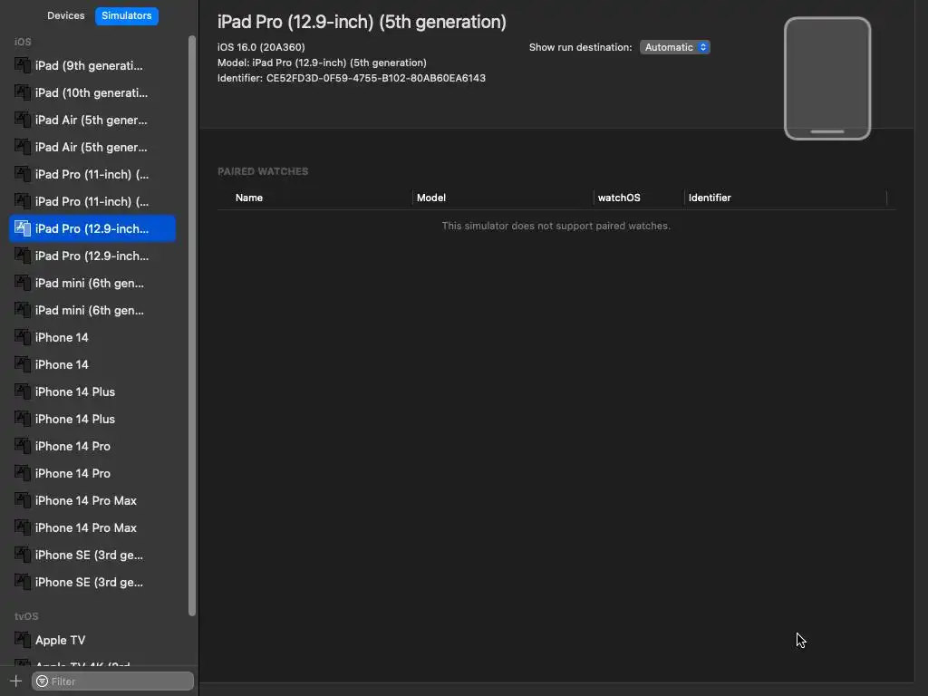Click the tvOS section header in the sidebar
Screen dimensions: 928x696
(x=26, y=616)
